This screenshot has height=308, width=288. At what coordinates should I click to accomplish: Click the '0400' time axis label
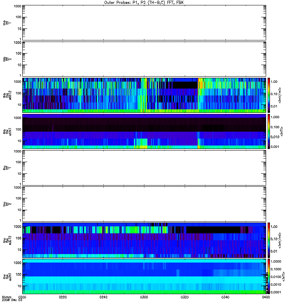266,297
